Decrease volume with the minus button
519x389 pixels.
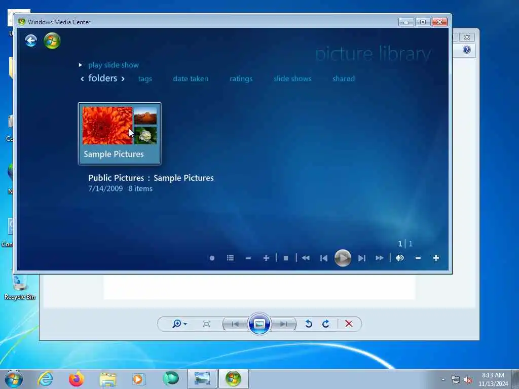(418, 258)
